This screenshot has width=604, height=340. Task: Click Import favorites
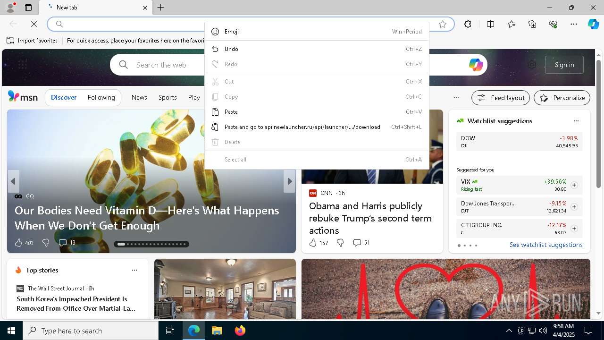(x=32, y=41)
